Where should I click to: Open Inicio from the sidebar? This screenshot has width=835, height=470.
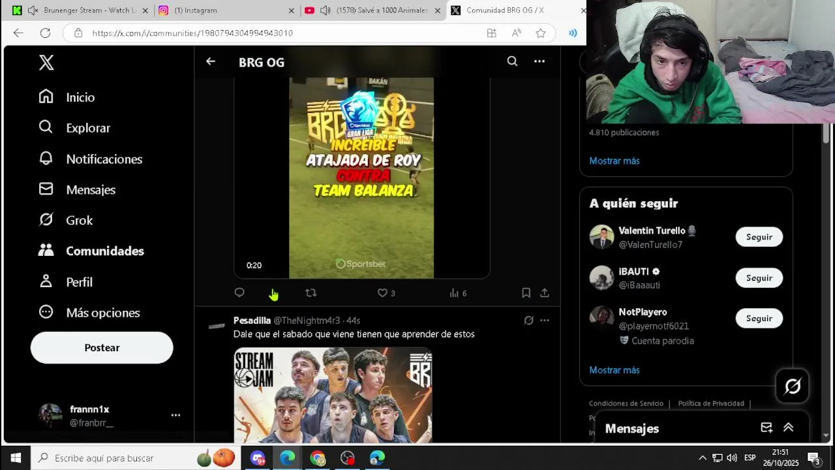pyautogui.click(x=67, y=97)
